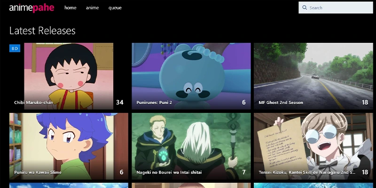Click episode number 6 on Puniru wa Kawaii Slime
Image resolution: width=376 pixels, height=188 pixels.
point(121,172)
